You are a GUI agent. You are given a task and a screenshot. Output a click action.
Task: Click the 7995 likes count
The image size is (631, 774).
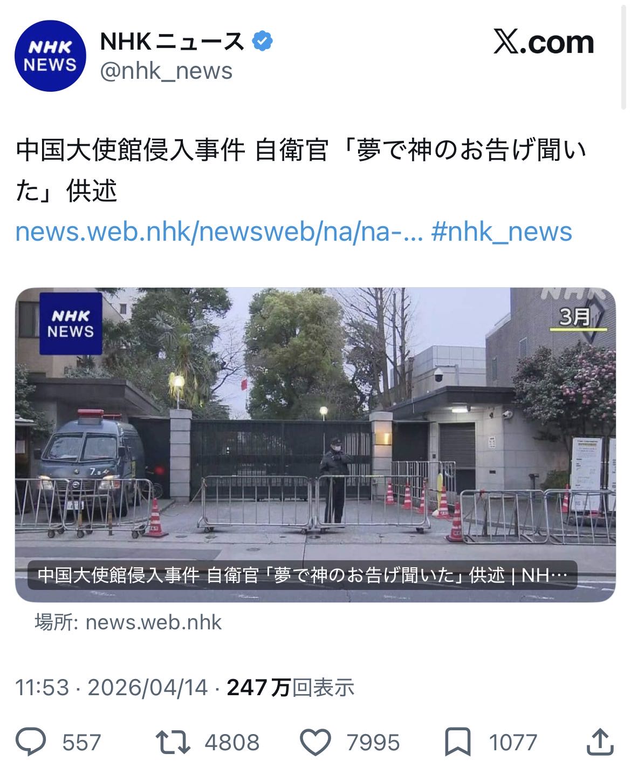coord(373,742)
